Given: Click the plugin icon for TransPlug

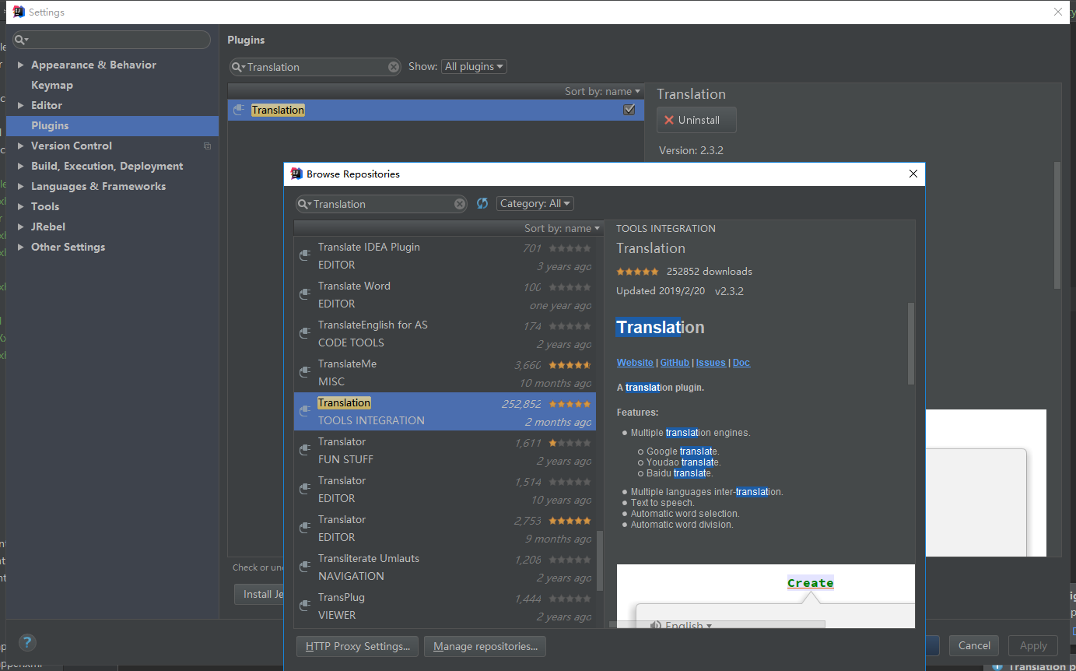Looking at the screenshot, I should [305, 606].
